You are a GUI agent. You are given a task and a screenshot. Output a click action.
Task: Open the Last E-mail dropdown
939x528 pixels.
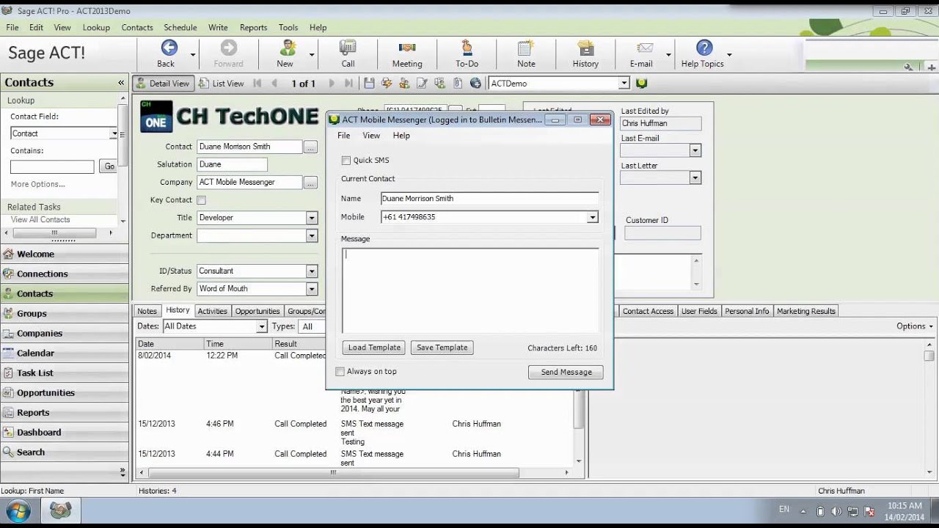point(695,150)
